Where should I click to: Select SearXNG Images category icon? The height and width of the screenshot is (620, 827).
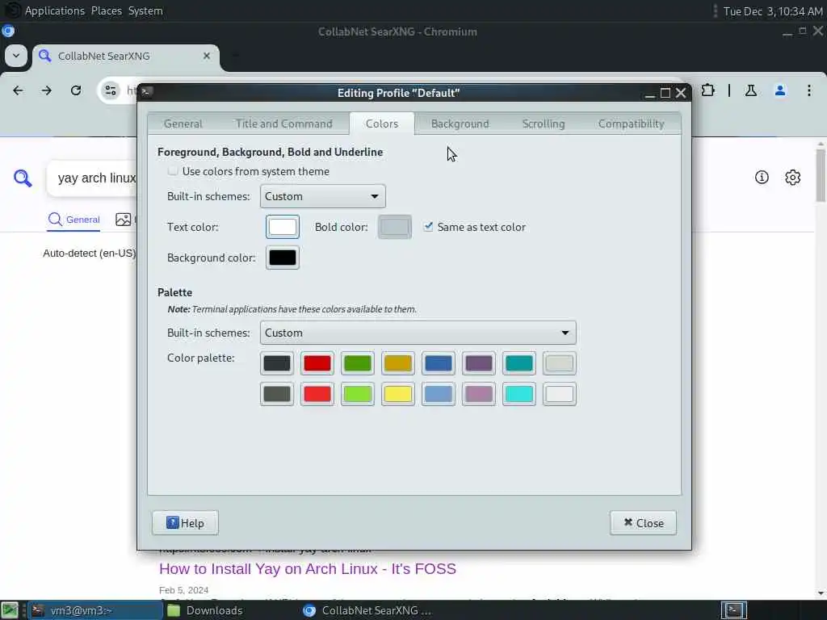click(124, 220)
